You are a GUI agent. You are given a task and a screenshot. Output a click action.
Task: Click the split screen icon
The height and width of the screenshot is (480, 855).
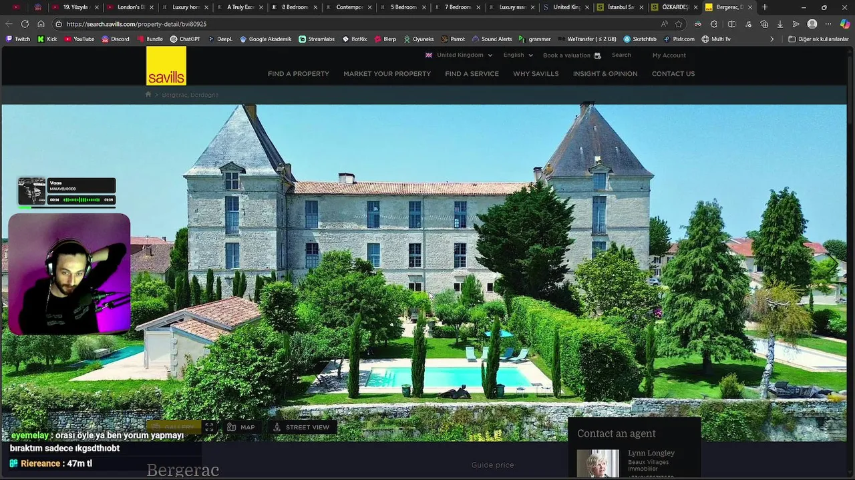pyautogui.click(x=731, y=24)
